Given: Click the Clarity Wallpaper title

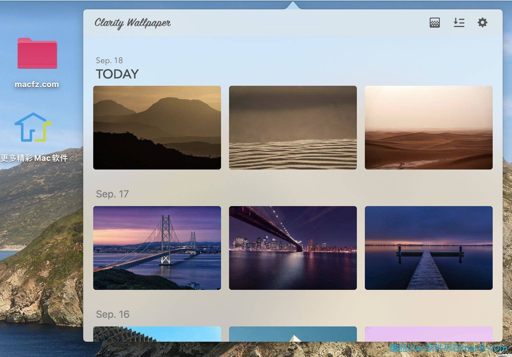Looking at the screenshot, I should [x=132, y=23].
